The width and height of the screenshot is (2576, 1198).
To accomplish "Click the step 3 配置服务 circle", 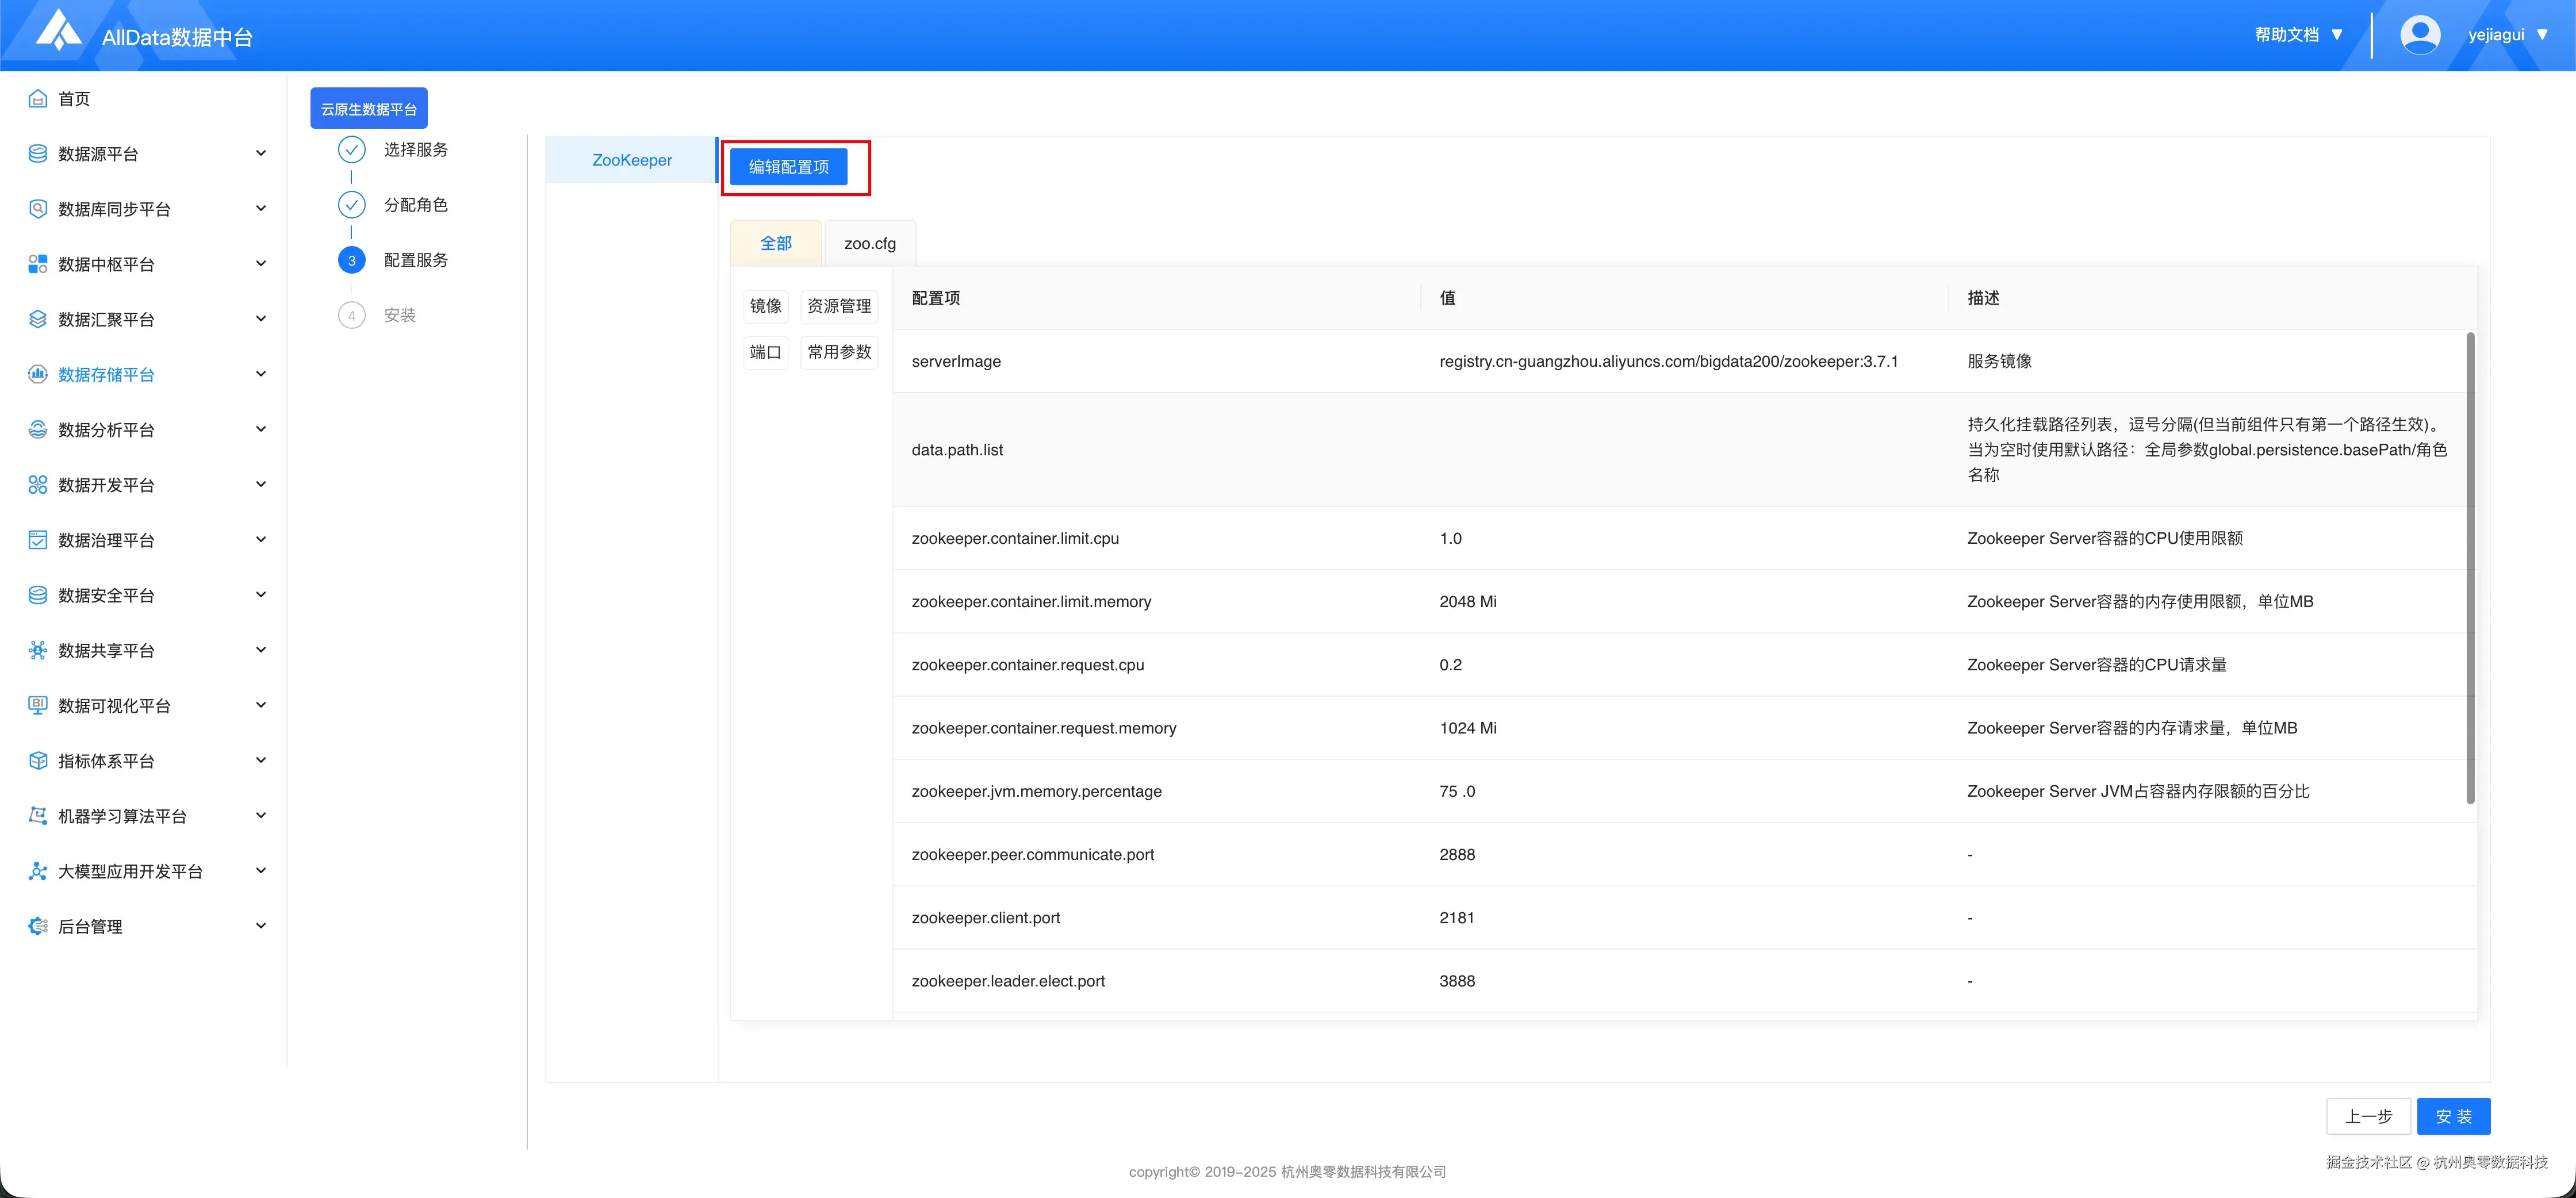I will [351, 260].
